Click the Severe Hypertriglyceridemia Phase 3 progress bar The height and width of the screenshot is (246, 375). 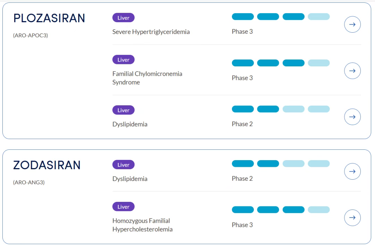point(281,17)
